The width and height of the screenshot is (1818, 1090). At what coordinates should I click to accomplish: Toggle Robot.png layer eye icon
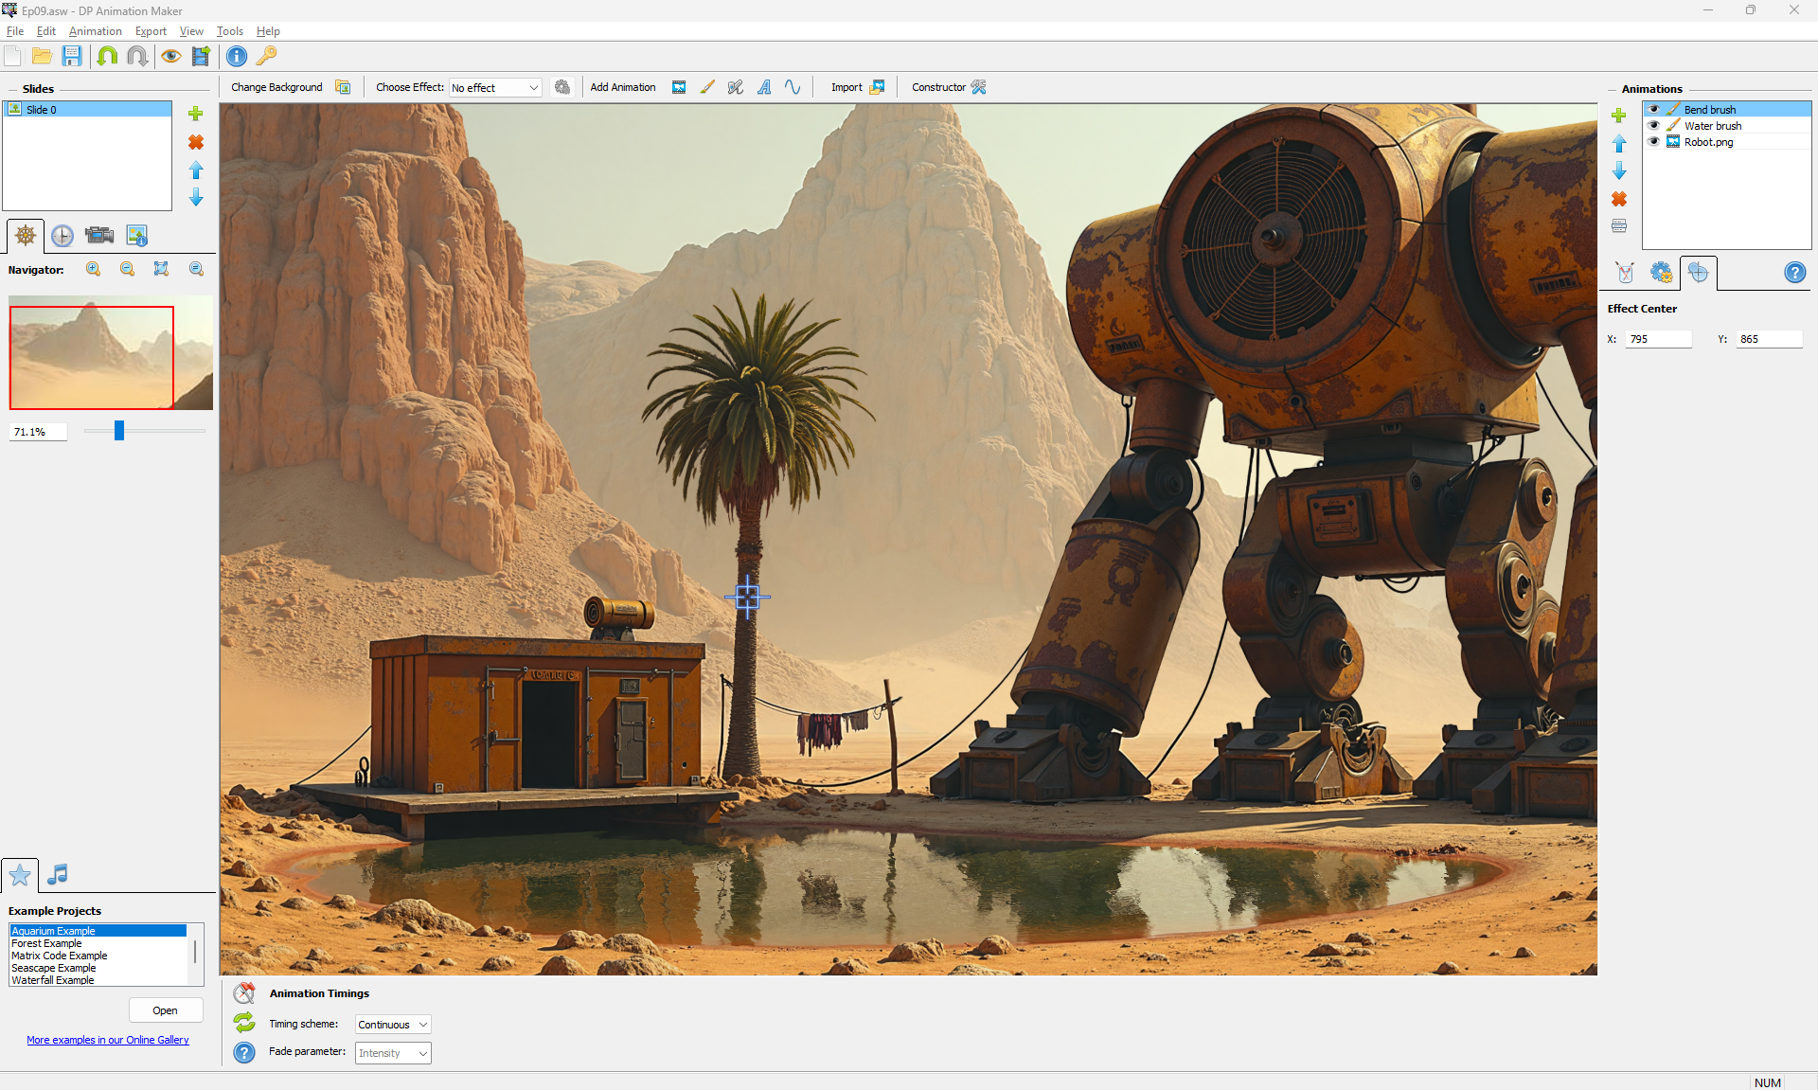(1654, 142)
